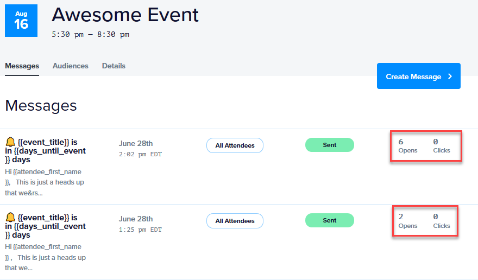Click 0 Clicks on the first message
The height and width of the screenshot is (280, 478).
pos(442,146)
